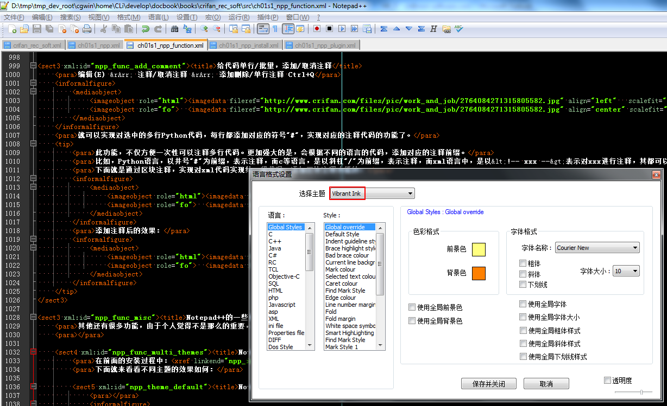Switch to the ch01s1_npp_install.xml tab
This screenshot has width=667, height=406.
[x=244, y=45]
